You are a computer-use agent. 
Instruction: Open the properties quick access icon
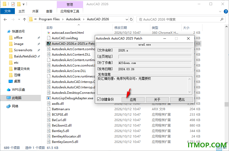point(13,4)
